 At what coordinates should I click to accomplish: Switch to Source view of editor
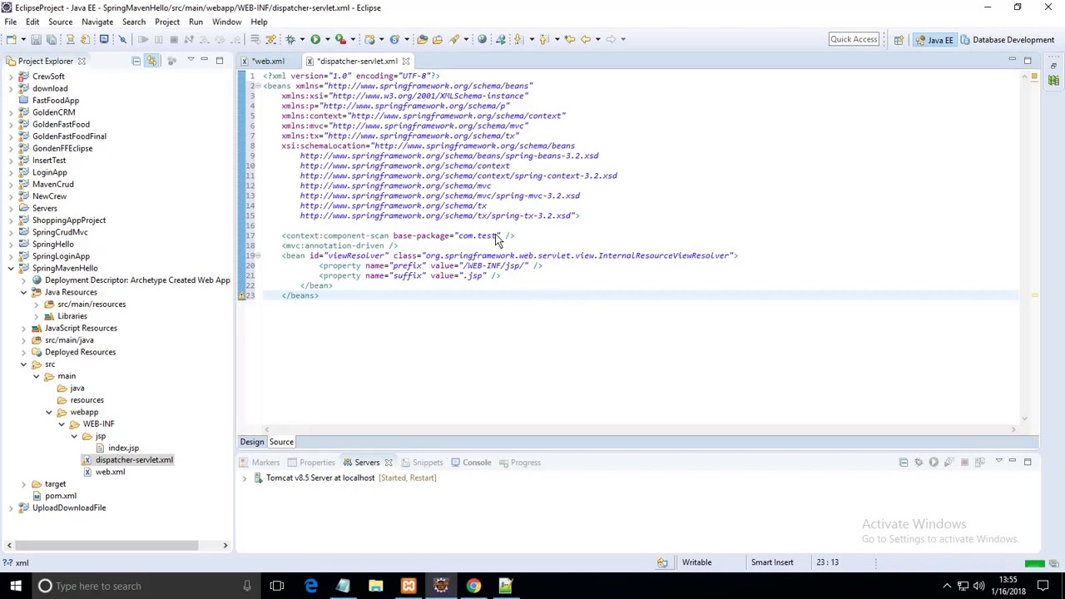click(x=281, y=442)
